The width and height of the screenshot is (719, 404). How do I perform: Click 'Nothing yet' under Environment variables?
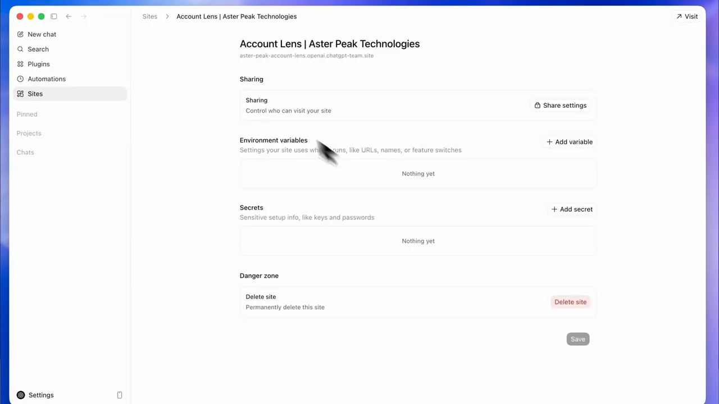418,173
